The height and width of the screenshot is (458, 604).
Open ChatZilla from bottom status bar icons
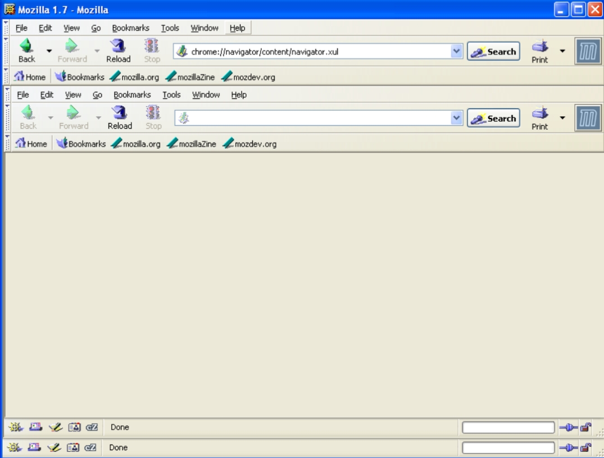[x=90, y=447]
